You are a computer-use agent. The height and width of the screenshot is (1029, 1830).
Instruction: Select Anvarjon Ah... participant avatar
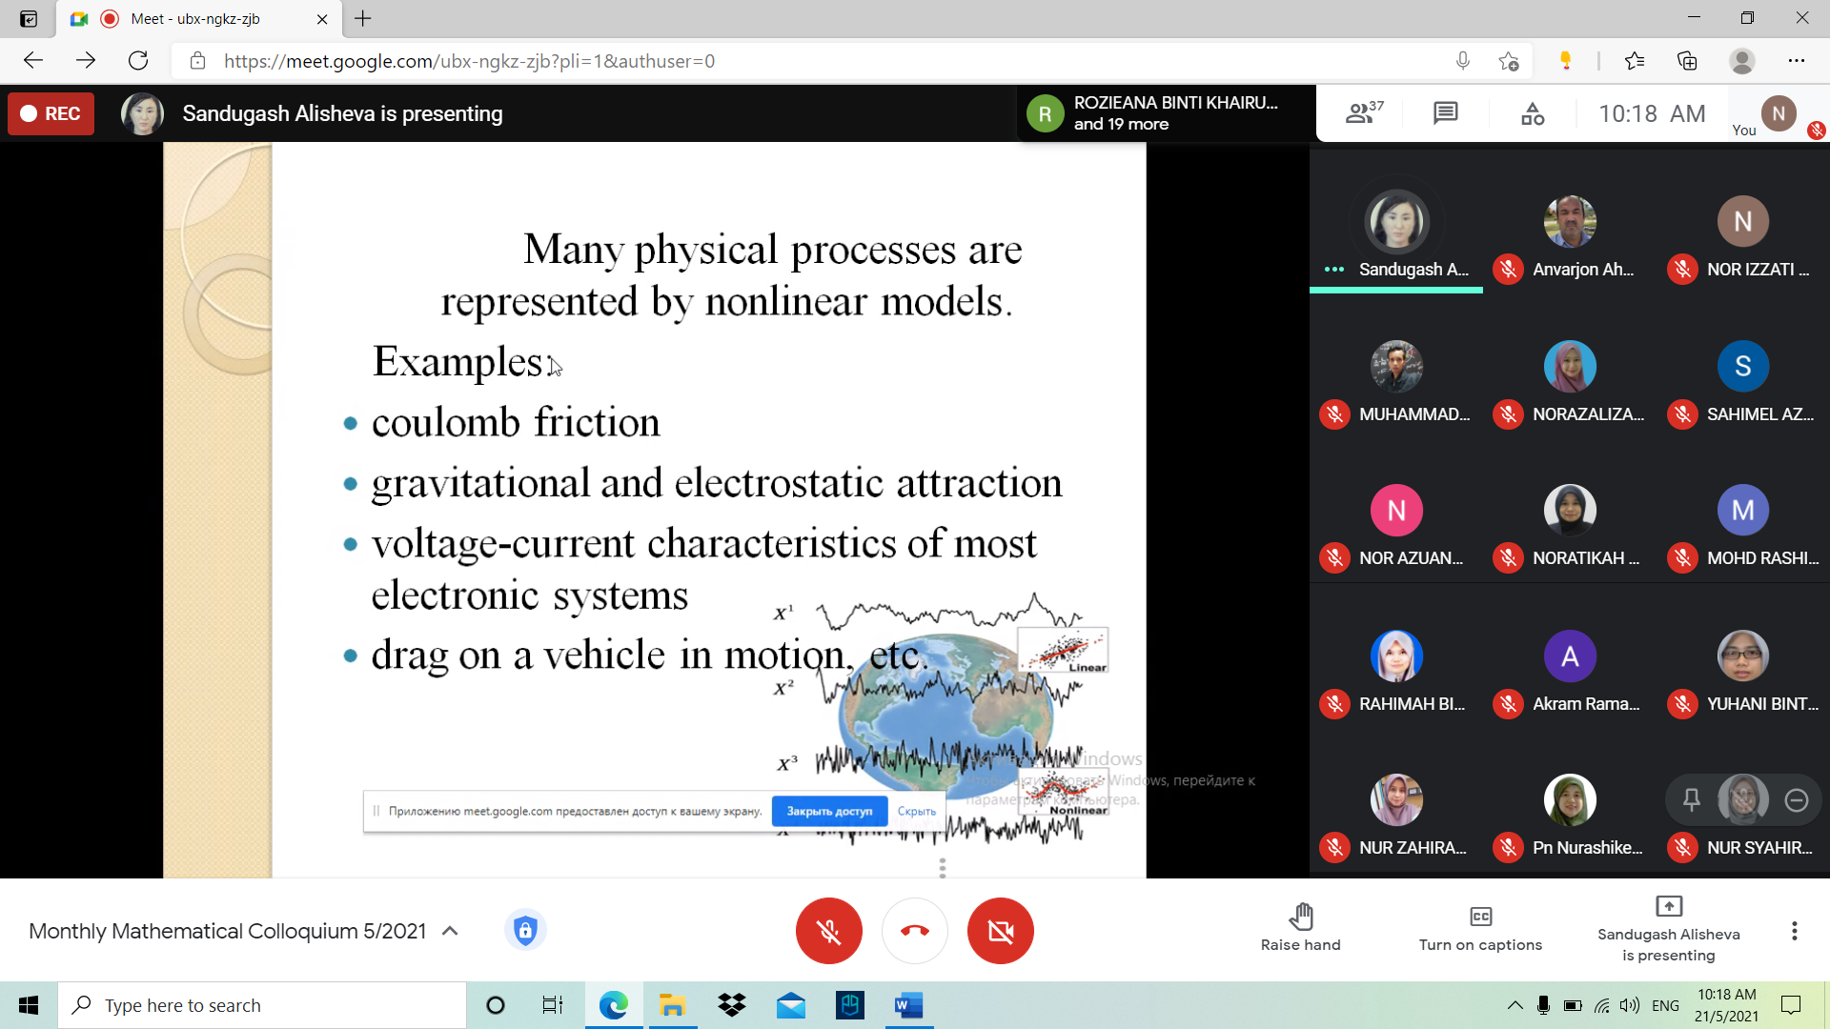coord(1570,221)
